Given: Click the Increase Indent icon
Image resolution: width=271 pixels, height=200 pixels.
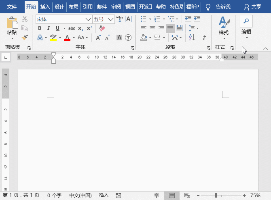Looking at the screenshot, I should (197, 19).
